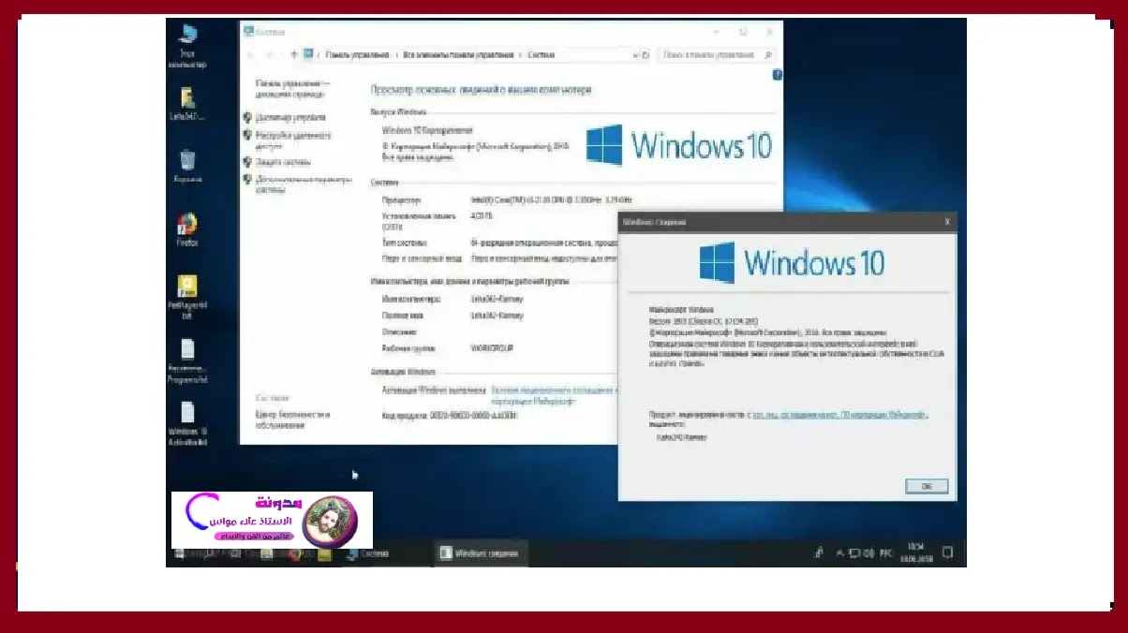Open the blue help icon in System window
Image resolution: width=1128 pixels, height=633 pixels.
pos(777,75)
